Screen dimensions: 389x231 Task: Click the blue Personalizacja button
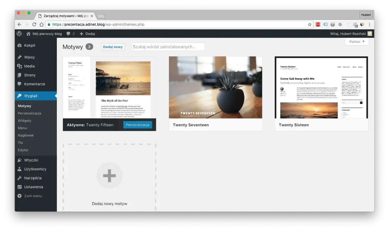138,125
